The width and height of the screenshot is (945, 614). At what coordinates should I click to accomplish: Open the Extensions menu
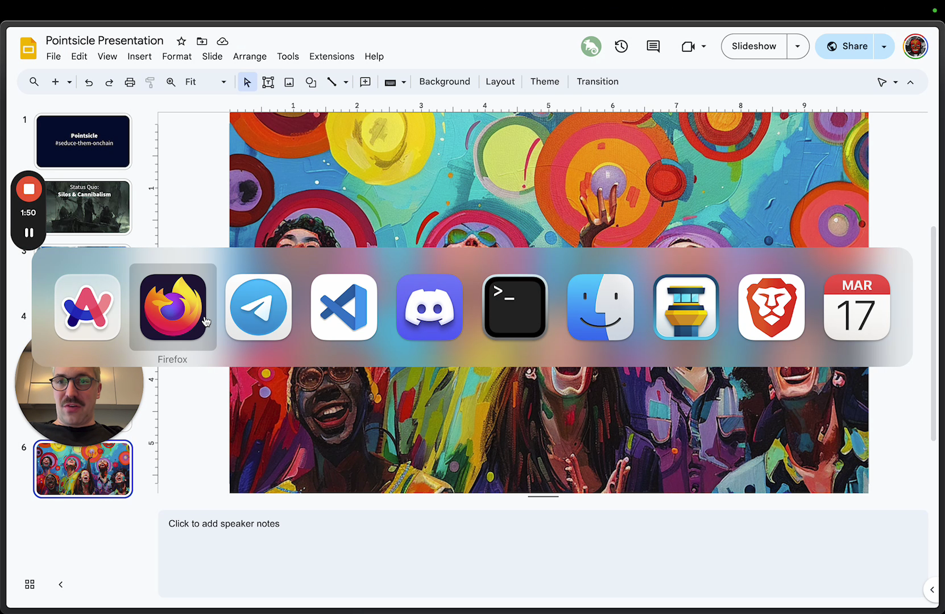pos(331,56)
